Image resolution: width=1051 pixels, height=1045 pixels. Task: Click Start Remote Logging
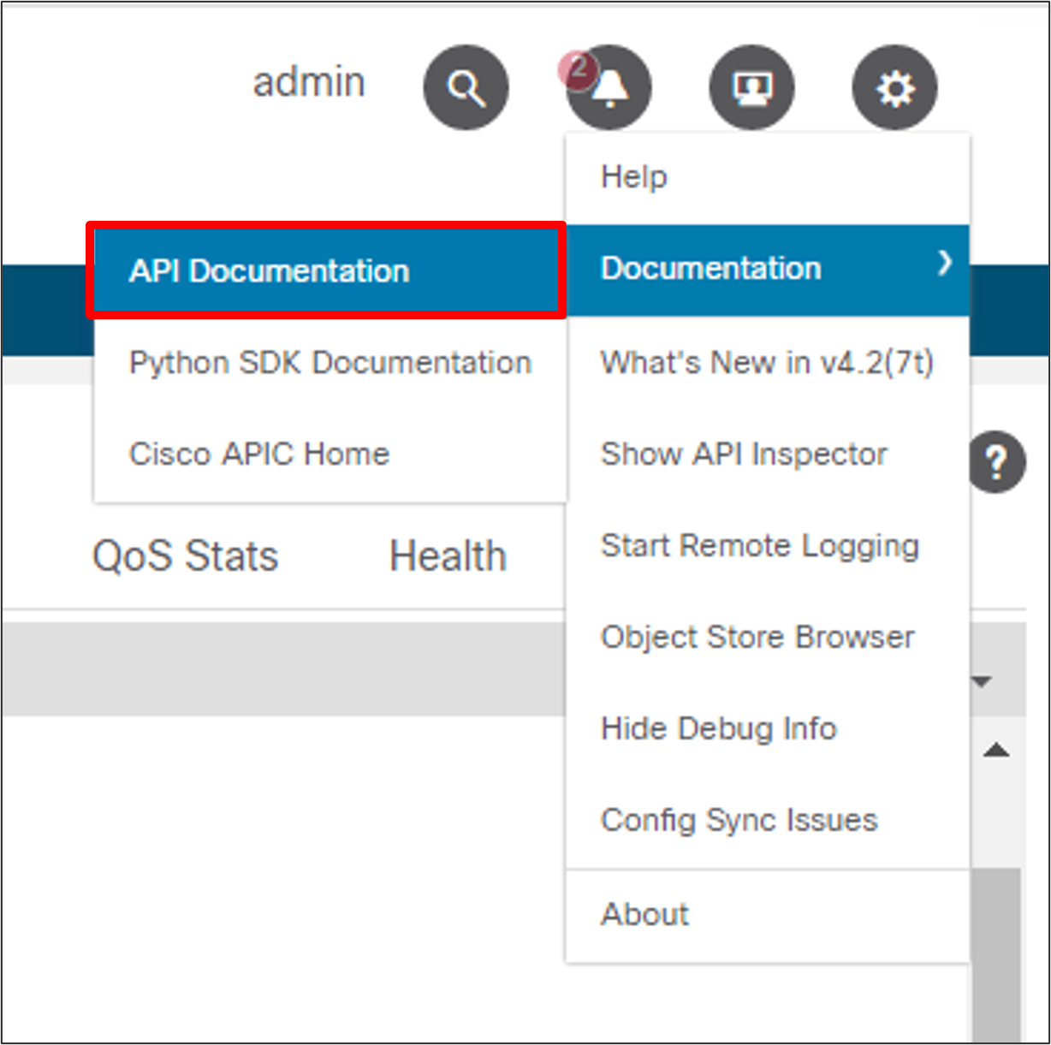point(759,546)
